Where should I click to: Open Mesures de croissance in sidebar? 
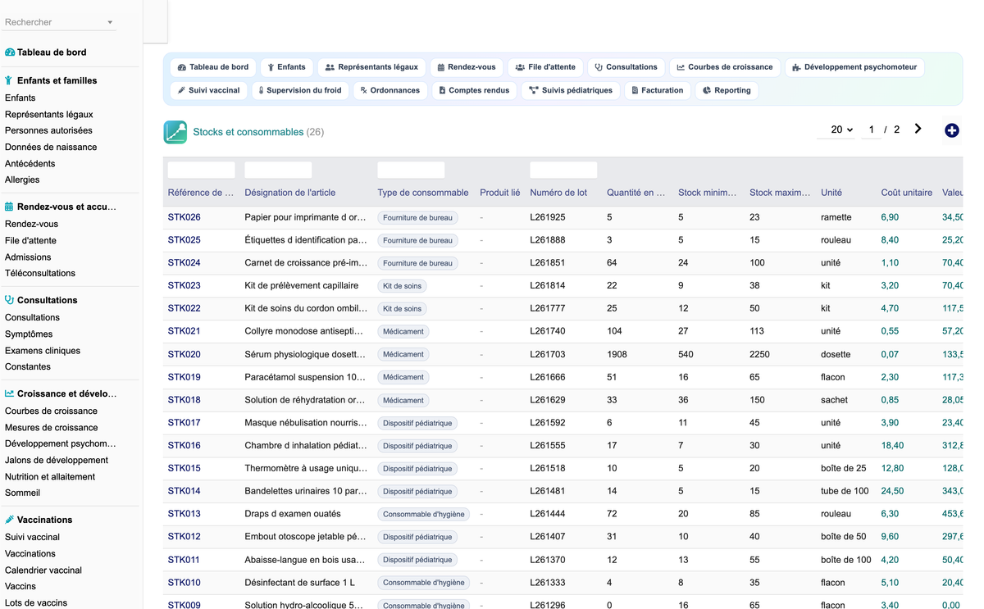point(51,428)
